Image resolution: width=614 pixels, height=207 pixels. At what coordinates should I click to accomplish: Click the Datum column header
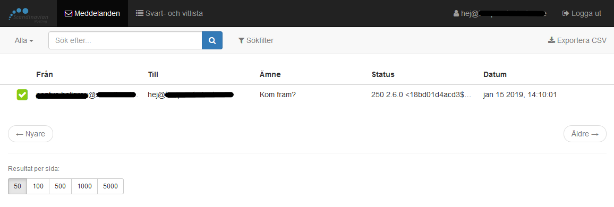click(495, 74)
